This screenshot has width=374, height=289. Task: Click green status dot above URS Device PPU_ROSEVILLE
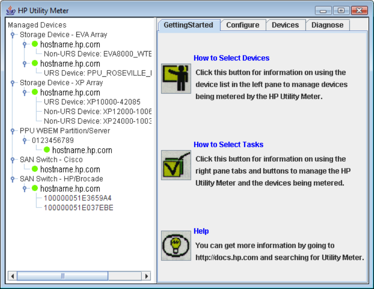click(35, 63)
